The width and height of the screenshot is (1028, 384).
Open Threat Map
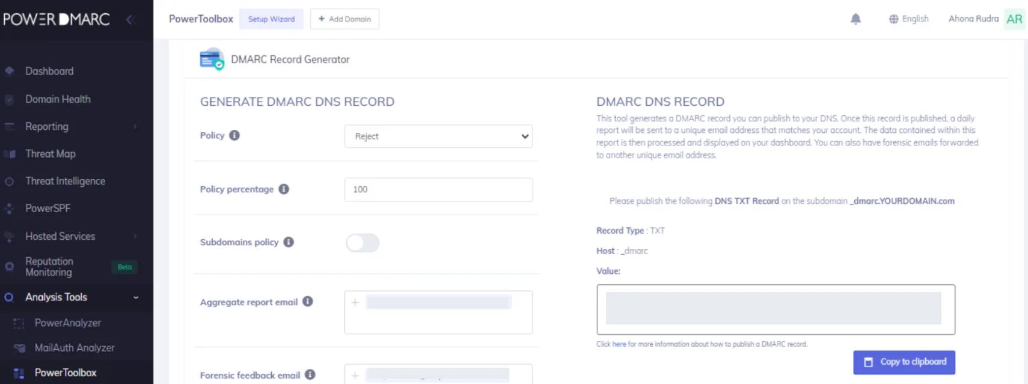50,154
